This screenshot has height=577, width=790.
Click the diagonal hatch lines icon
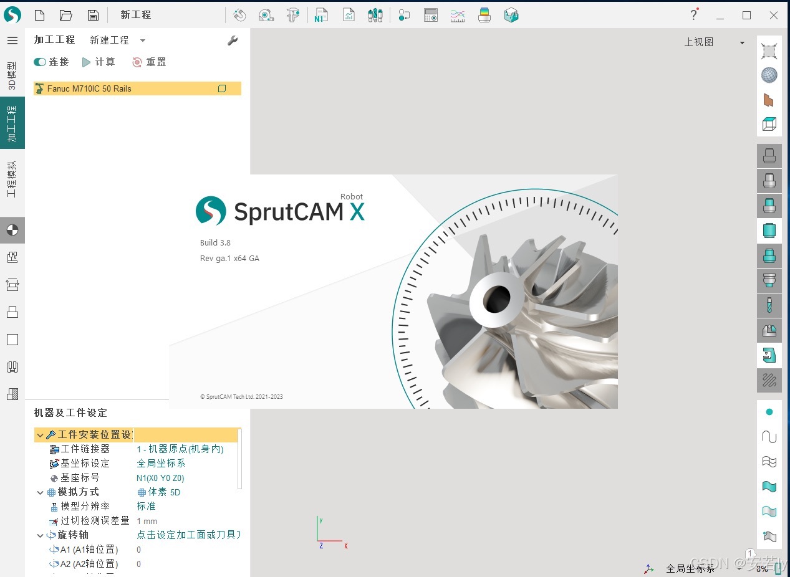coord(769,380)
